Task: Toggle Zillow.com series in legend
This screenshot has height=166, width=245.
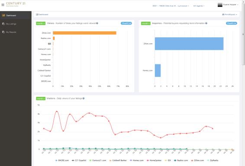Action: point(197,160)
